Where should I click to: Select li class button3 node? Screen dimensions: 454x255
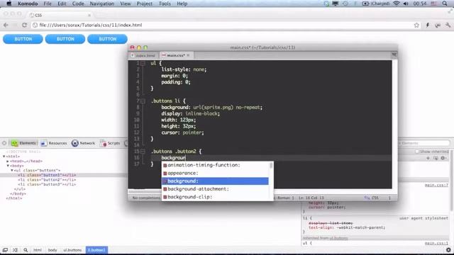point(47,184)
